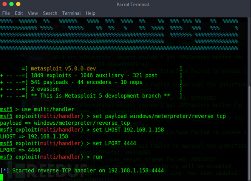251x181 pixels.
Task: Open the Help menu
Action: [x=90, y=13]
